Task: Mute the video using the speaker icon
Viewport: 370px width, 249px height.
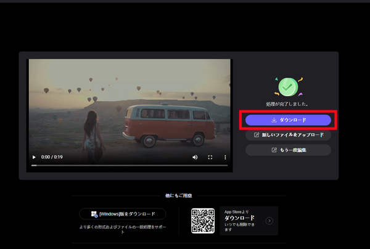Action: coord(195,157)
